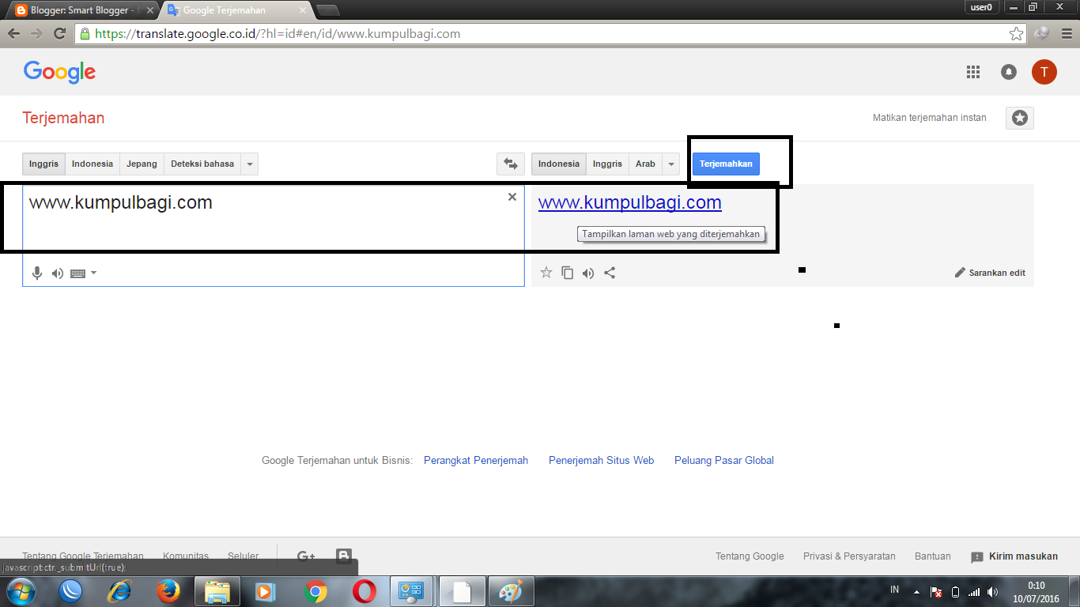1080x607 pixels.
Task: Click the Bantuan footer link
Action: pos(933,556)
